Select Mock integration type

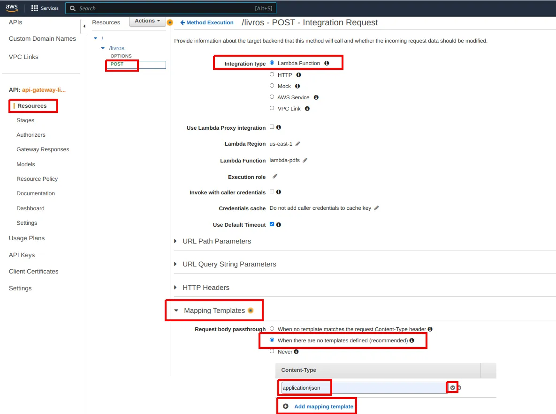click(272, 86)
